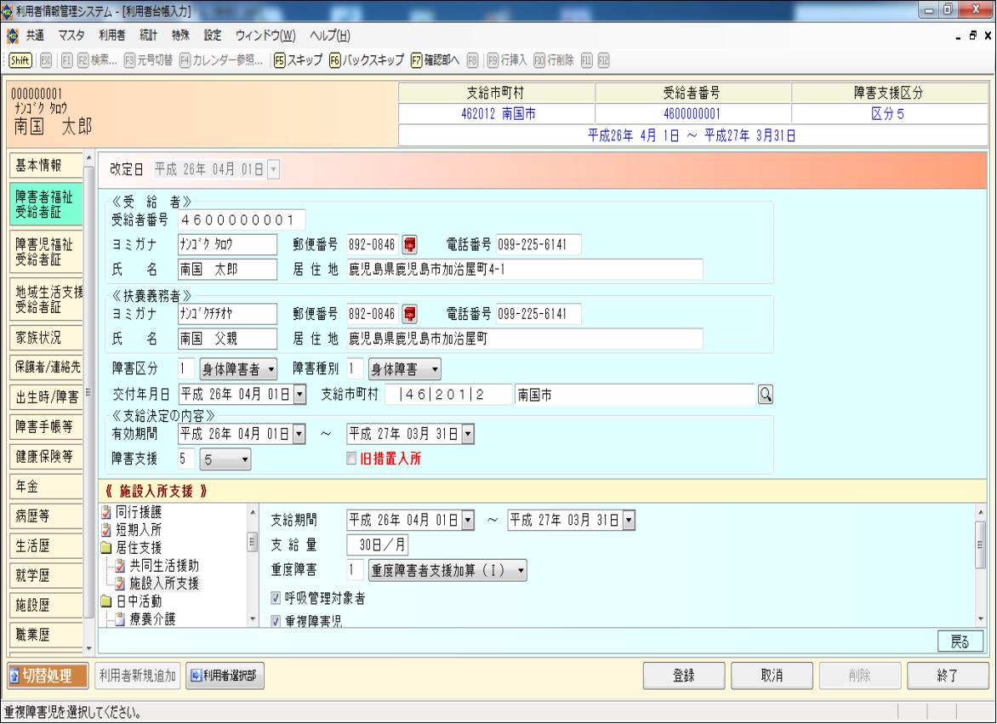Open the マスタ menu
Screen dimensions: 997x724
71,36
